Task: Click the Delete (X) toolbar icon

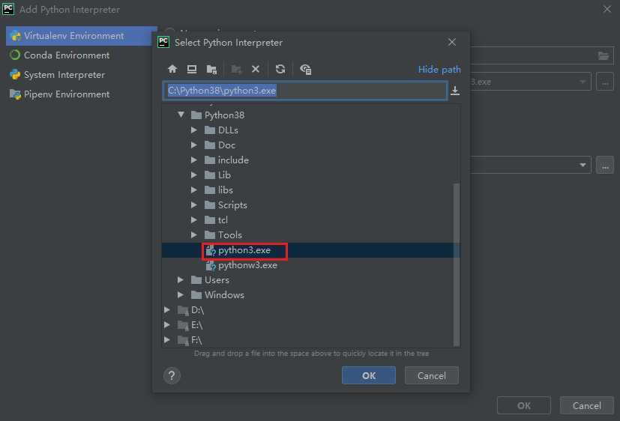Action: [256, 69]
